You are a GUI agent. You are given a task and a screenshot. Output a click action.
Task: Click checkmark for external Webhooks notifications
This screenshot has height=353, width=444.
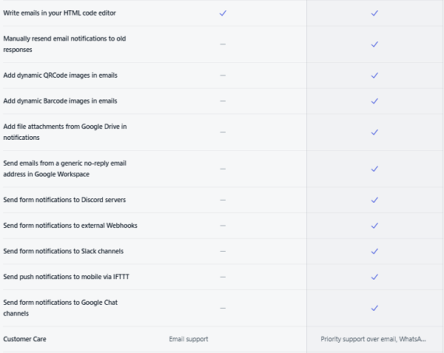[374, 226]
